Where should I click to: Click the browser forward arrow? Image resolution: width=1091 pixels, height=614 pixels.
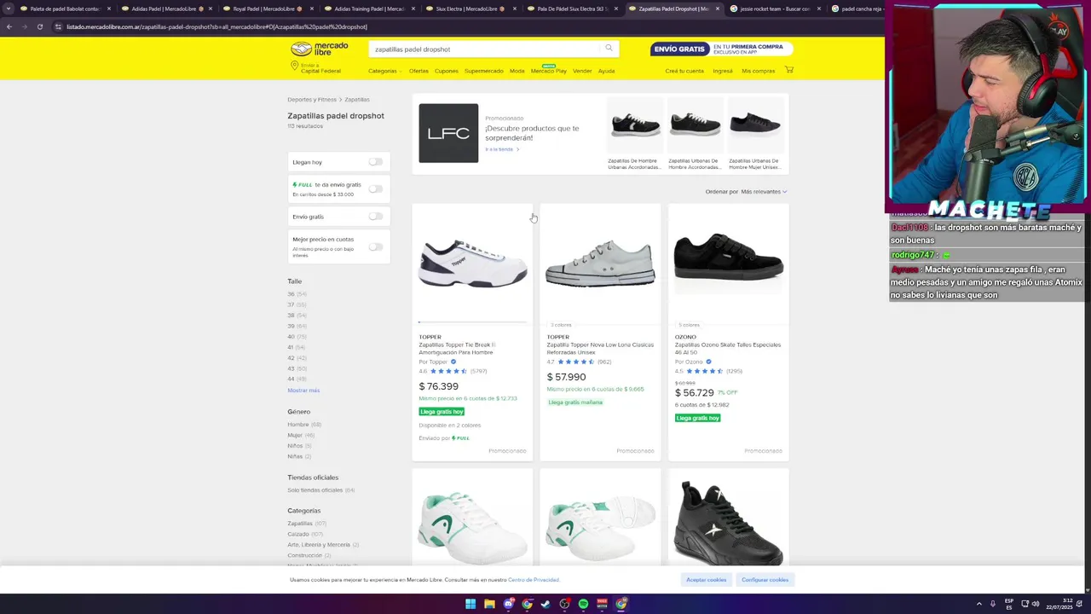24,26
